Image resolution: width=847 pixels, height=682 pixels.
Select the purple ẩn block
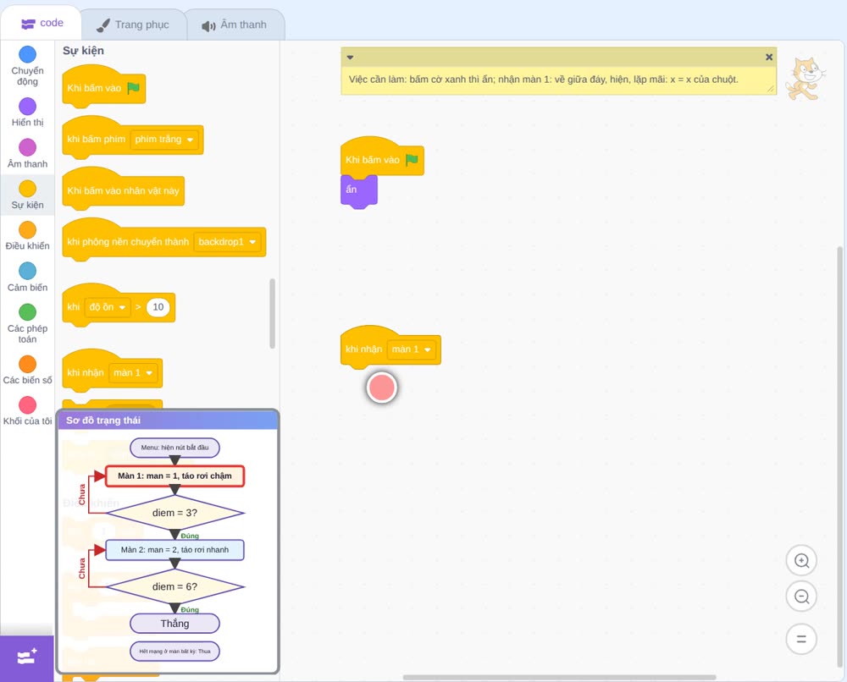[358, 190]
